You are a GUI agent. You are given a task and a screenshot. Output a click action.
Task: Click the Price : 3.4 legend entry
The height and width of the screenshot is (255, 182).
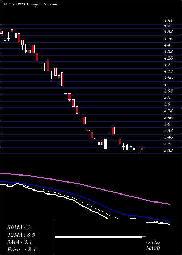(21, 250)
